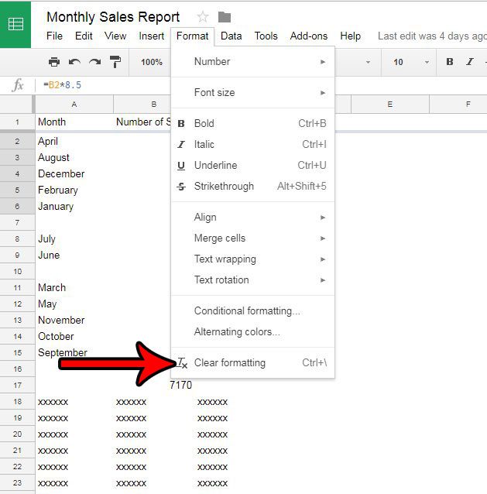Open the Data menu
Image resolution: width=487 pixels, height=494 pixels.
coord(231,36)
